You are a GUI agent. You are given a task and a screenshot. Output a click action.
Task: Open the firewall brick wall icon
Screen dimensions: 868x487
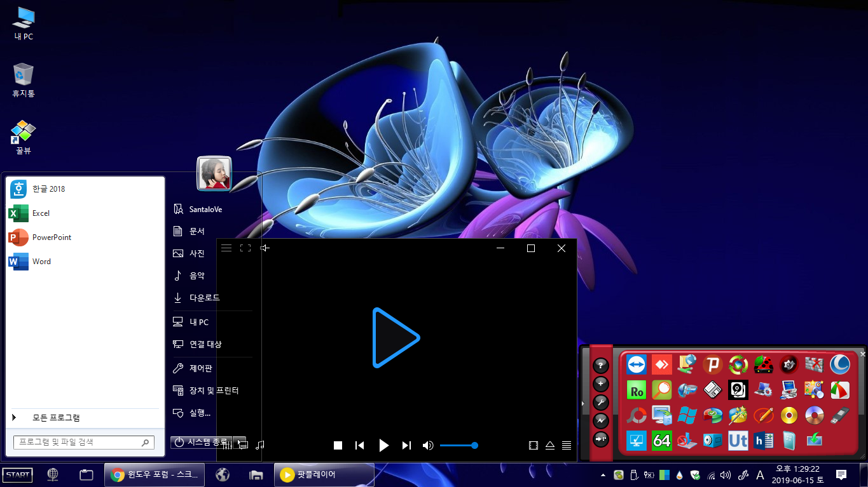(815, 364)
